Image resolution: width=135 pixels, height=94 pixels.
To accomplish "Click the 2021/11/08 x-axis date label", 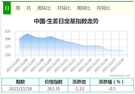I will tap(37, 65).
